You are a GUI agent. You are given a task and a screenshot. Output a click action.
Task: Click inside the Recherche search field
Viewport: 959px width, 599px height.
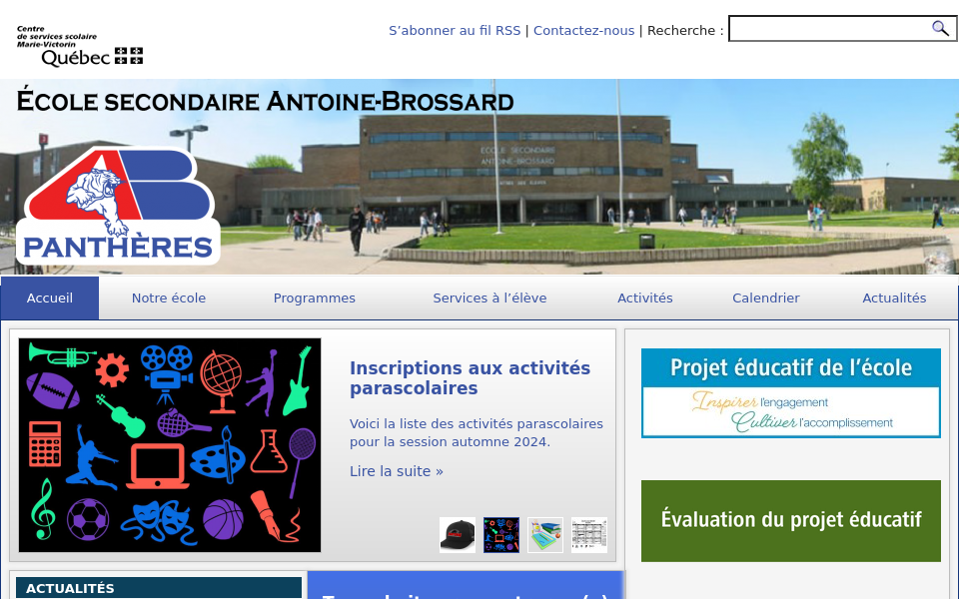click(x=829, y=28)
